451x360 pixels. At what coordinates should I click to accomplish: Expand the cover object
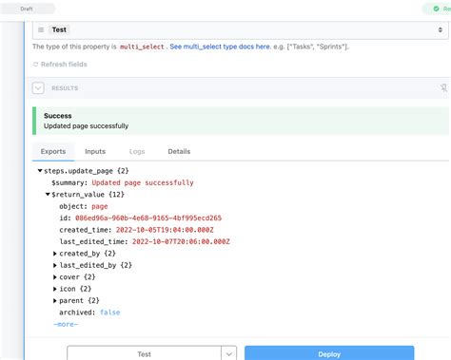coord(55,277)
